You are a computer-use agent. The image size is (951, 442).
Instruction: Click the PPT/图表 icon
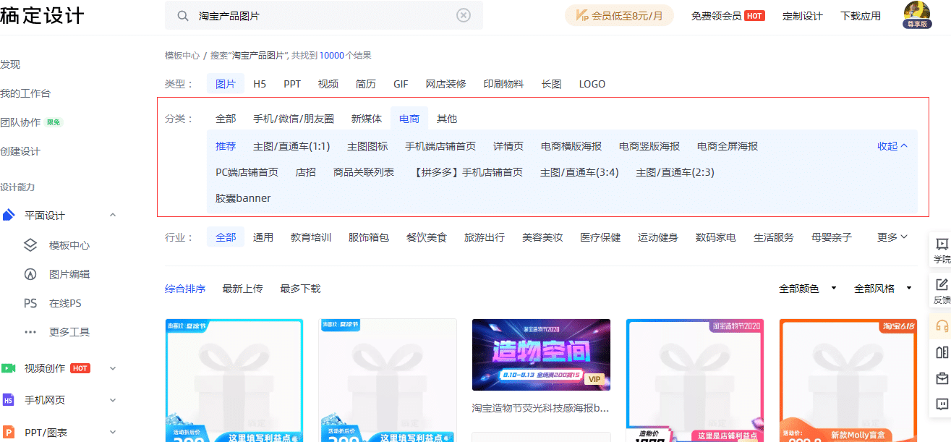[x=9, y=433]
